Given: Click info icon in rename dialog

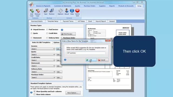Looking at the screenshot, I should click(65, 60).
